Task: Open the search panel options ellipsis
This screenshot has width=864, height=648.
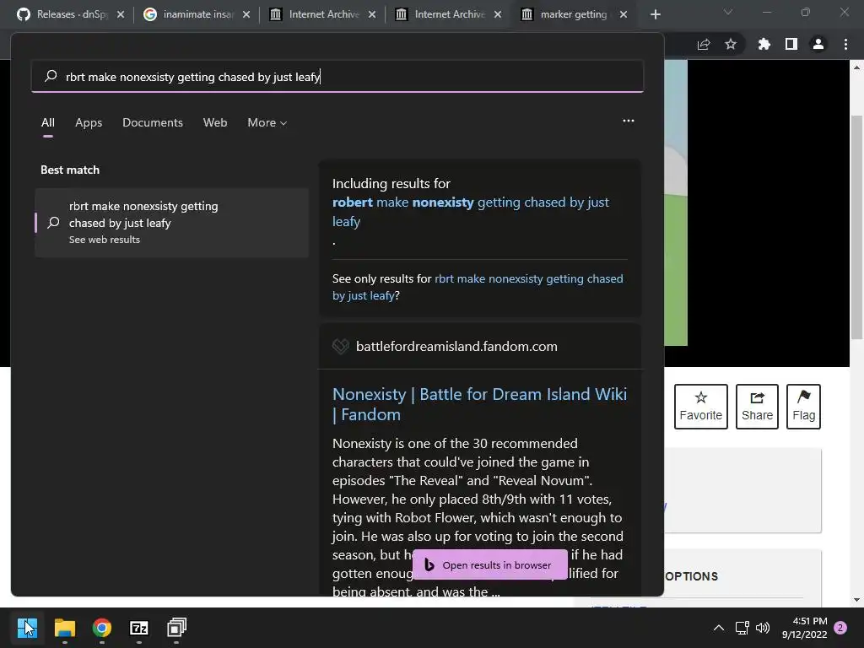Action: tap(628, 121)
